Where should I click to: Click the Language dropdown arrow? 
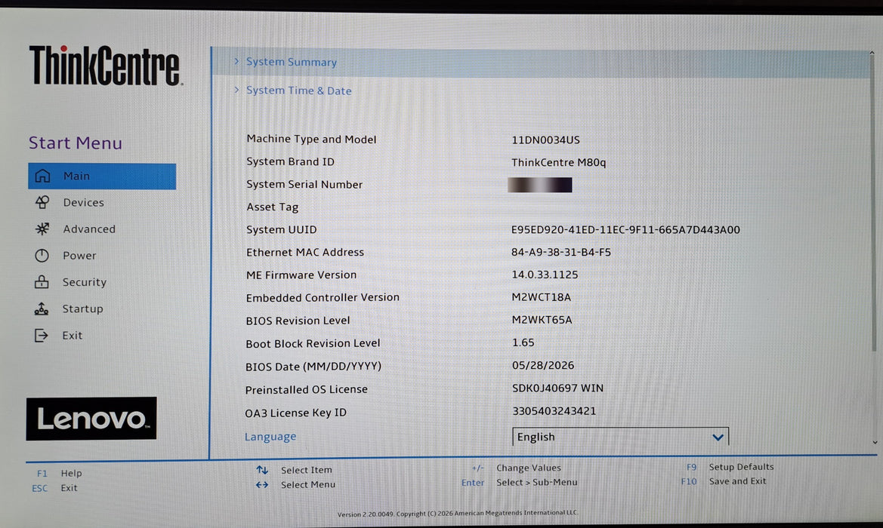coord(718,437)
